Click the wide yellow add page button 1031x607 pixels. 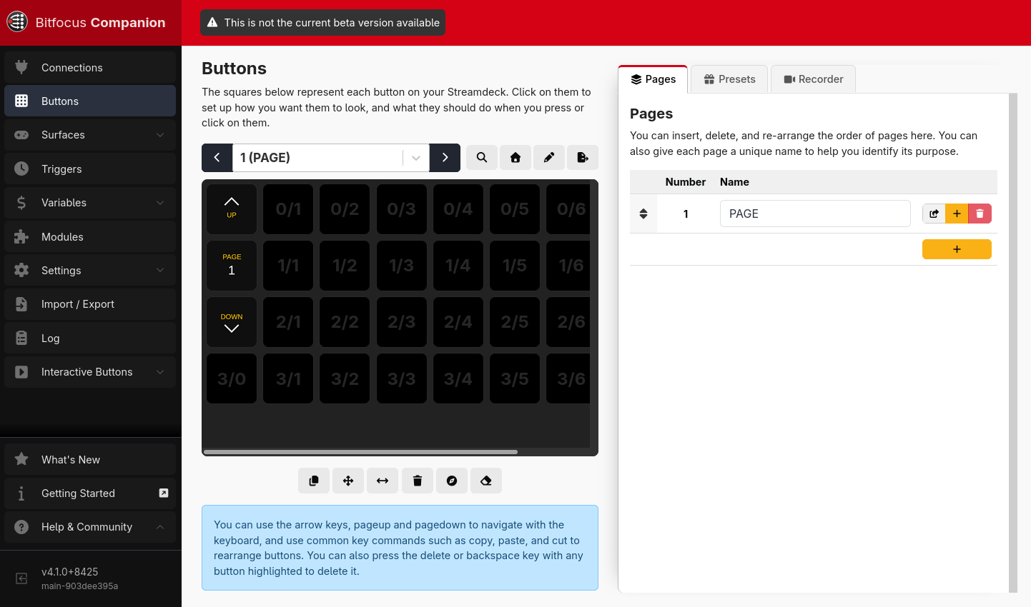coord(957,249)
